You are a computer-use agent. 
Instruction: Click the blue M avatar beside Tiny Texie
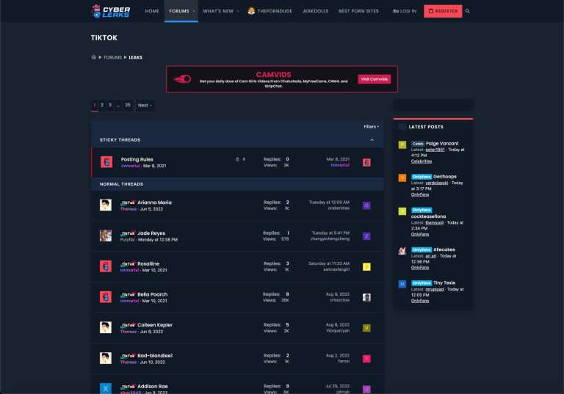[x=402, y=284]
